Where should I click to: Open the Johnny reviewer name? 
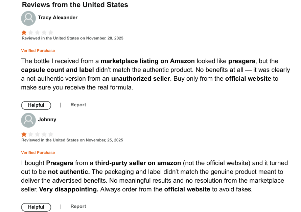point(47,120)
